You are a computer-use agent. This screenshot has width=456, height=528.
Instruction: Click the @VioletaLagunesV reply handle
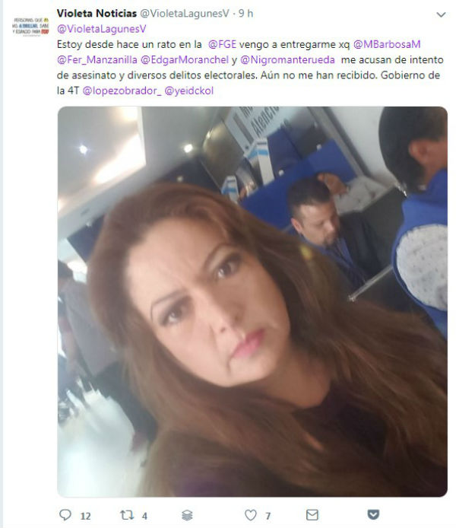[x=102, y=29]
